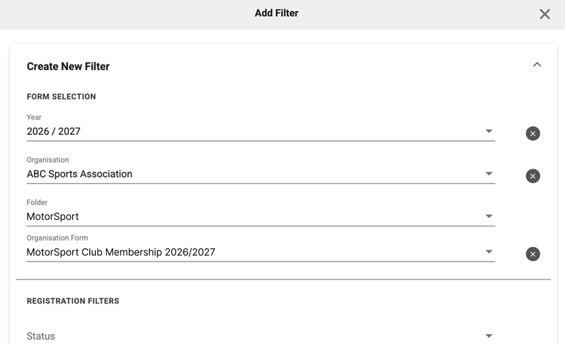
Task: Open the Organisation dropdown arrow
Action: point(489,174)
